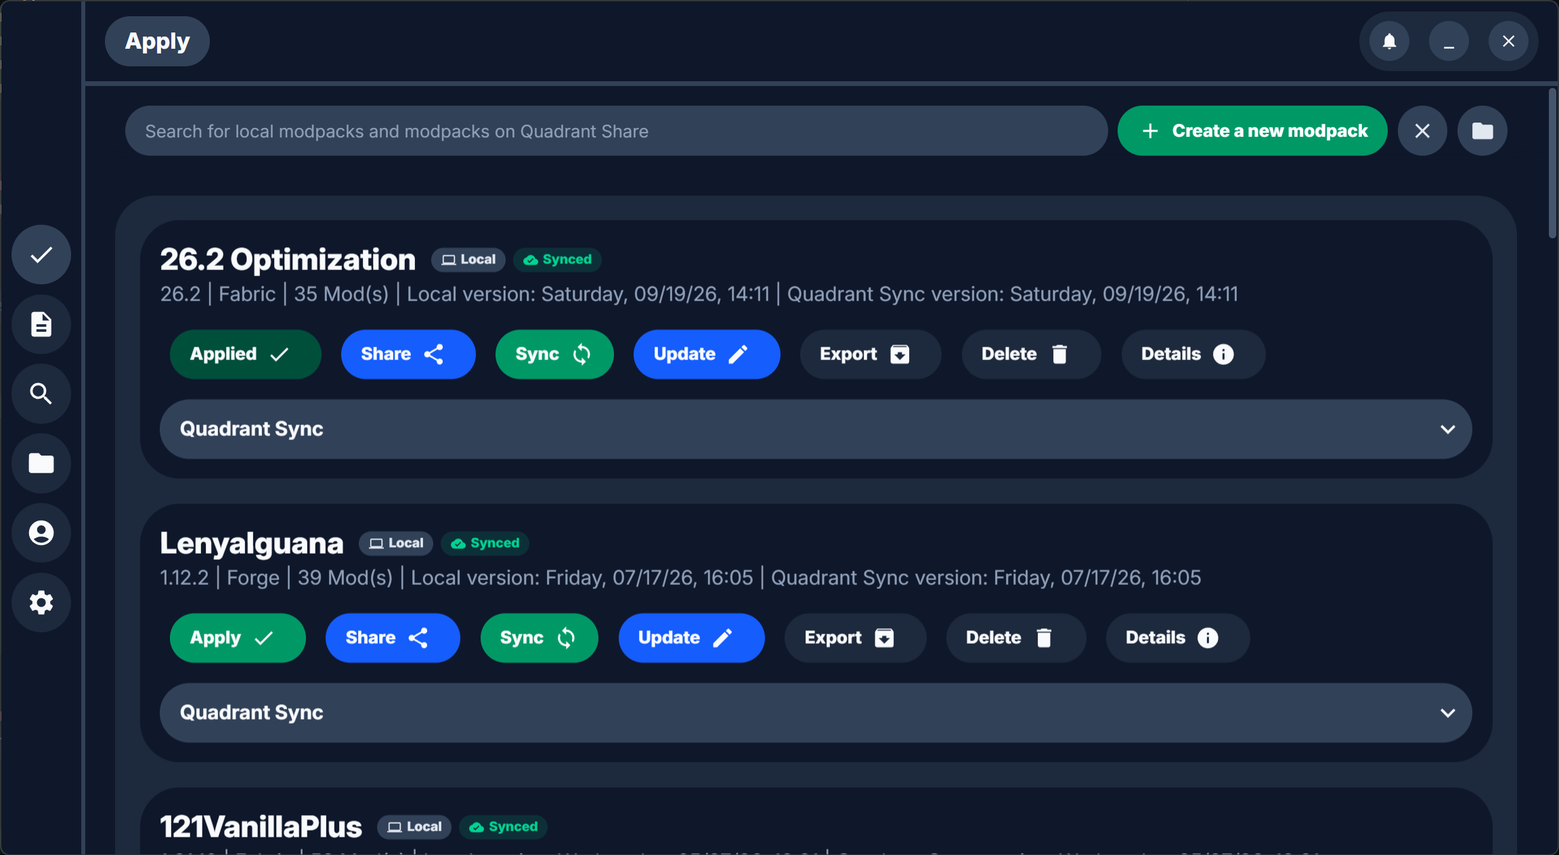
Task: Expand Quadrant Sync under LenyaIguana
Action: 816,713
